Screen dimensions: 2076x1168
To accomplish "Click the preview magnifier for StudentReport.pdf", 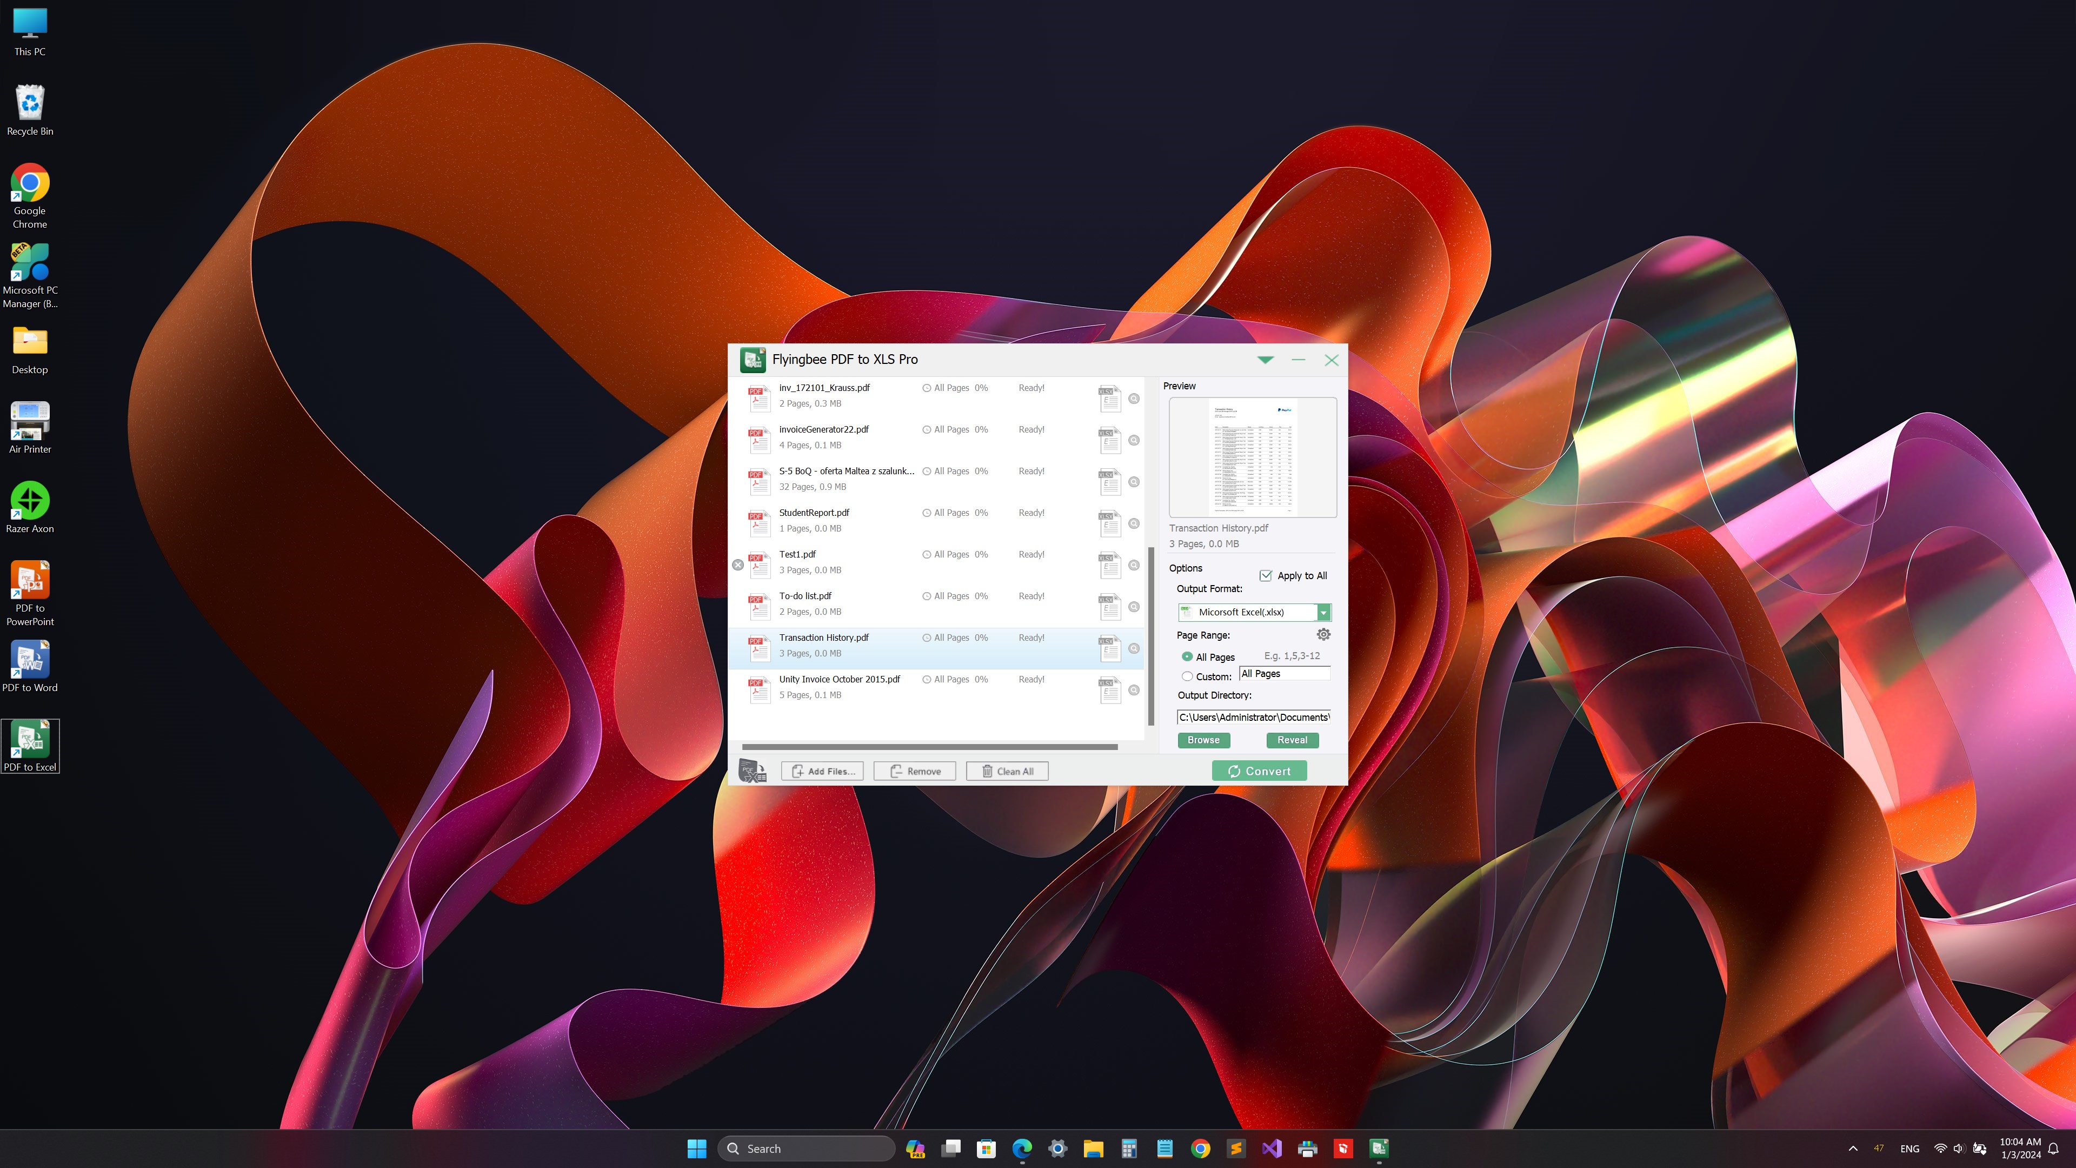I will pyautogui.click(x=1134, y=523).
